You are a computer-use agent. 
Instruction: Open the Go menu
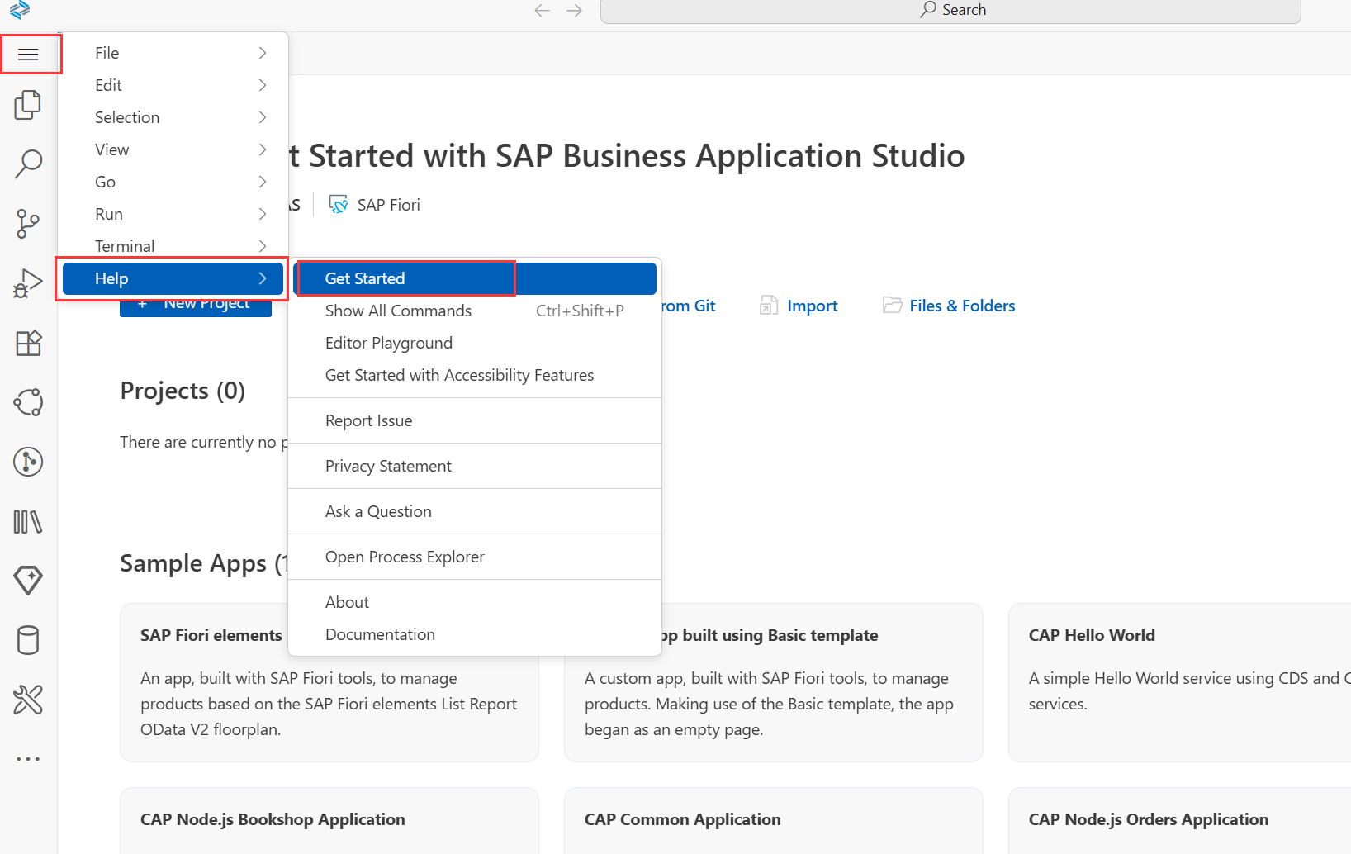click(x=173, y=182)
